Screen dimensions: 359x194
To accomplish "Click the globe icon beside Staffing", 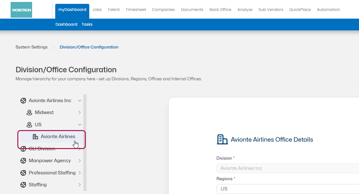I will (x=23, y=185).
